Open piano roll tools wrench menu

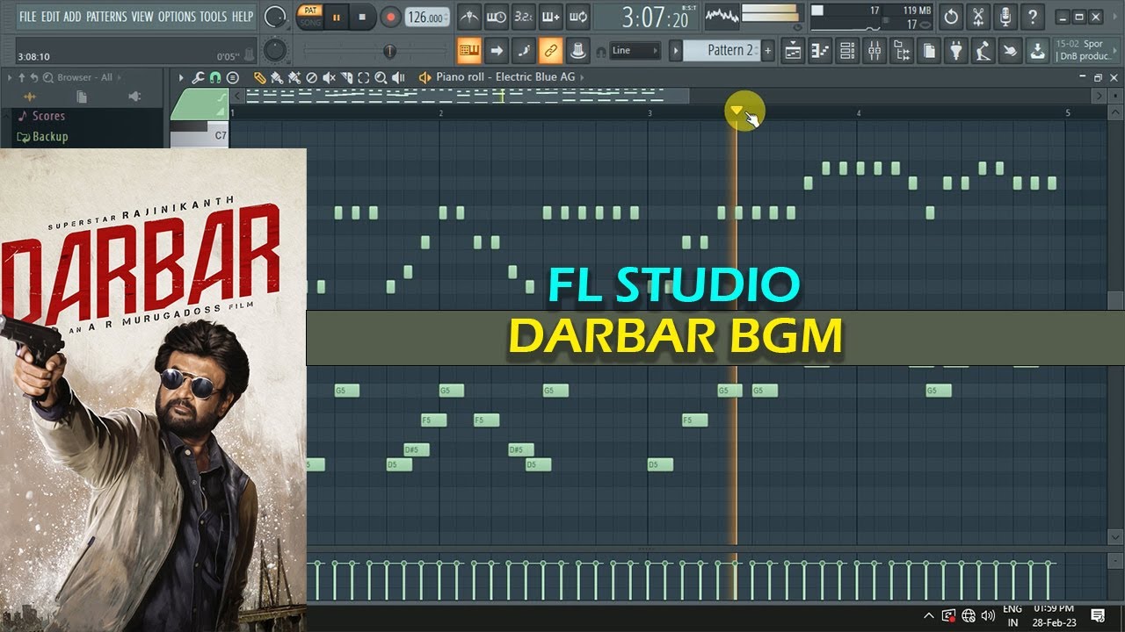(x=199, y=77)
